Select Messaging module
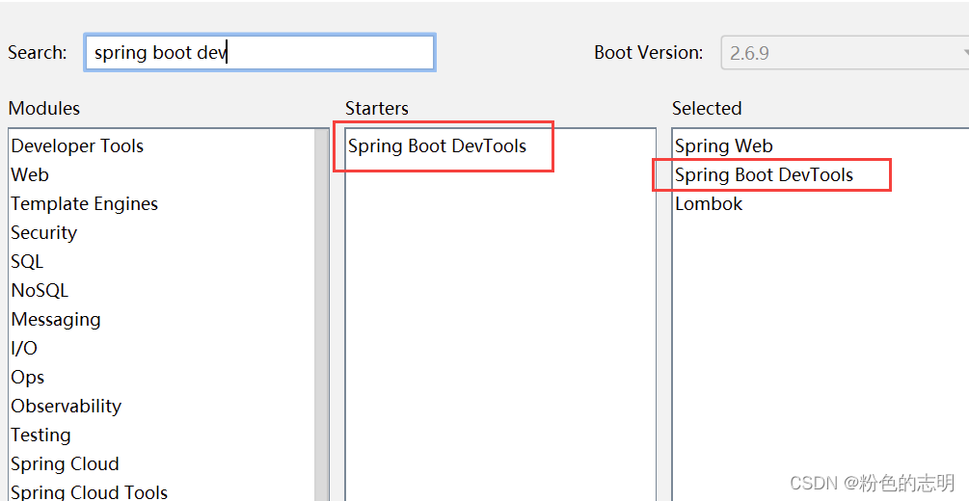Image resolution: width=969 pixels, height=501 pixels. [x=56, y=319]
